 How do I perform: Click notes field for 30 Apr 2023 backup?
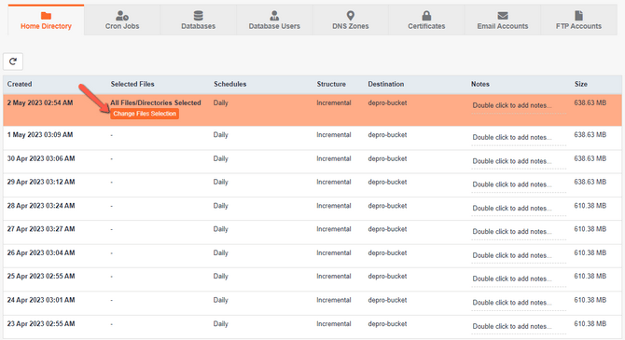(519, 162)
